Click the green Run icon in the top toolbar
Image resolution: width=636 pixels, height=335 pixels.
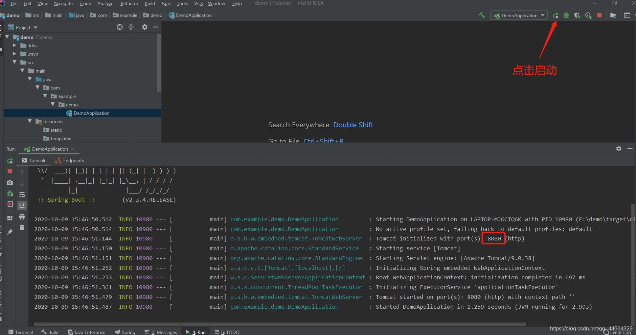pos(555,16)
